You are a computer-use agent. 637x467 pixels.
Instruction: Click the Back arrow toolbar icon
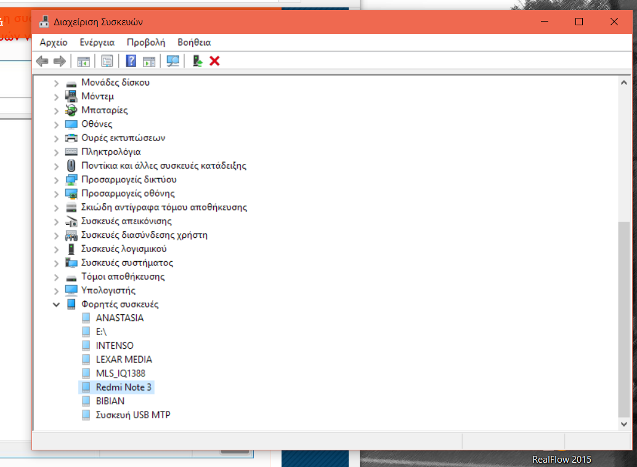(x=43, y=62)
